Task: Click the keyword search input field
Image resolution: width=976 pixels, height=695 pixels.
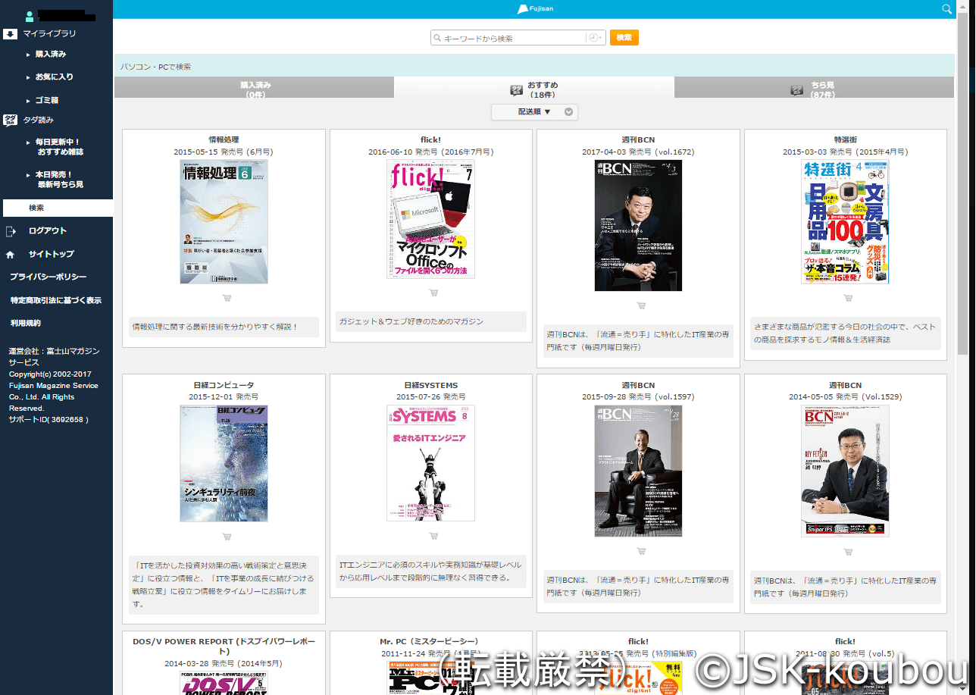Action: pyautogui.click(x=511, y=38)
